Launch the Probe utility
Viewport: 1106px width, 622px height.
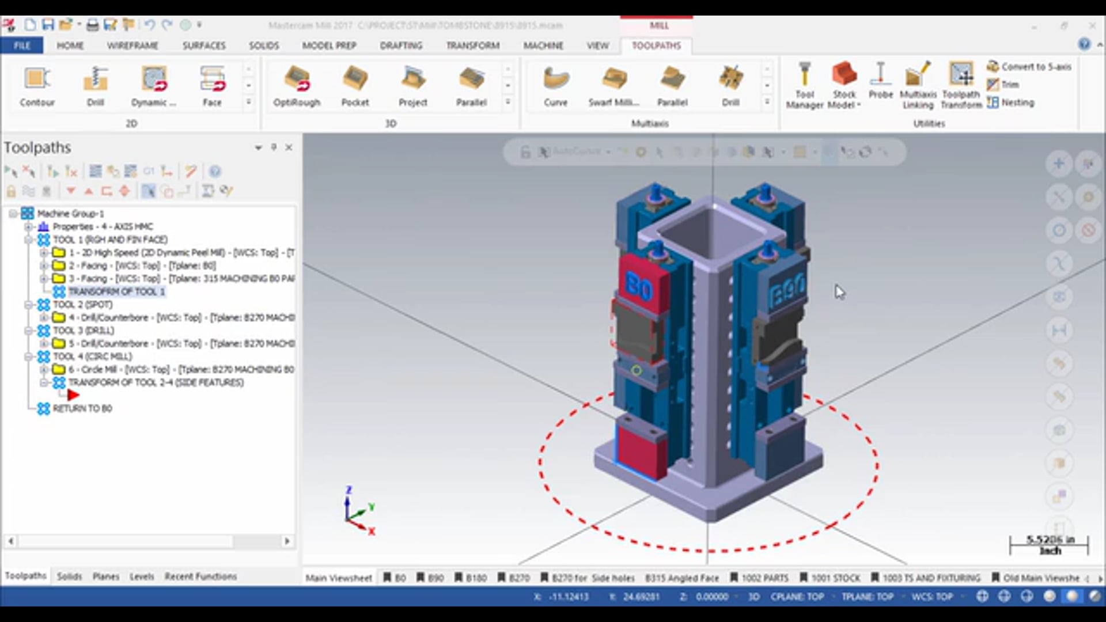(x=880, y=81)
